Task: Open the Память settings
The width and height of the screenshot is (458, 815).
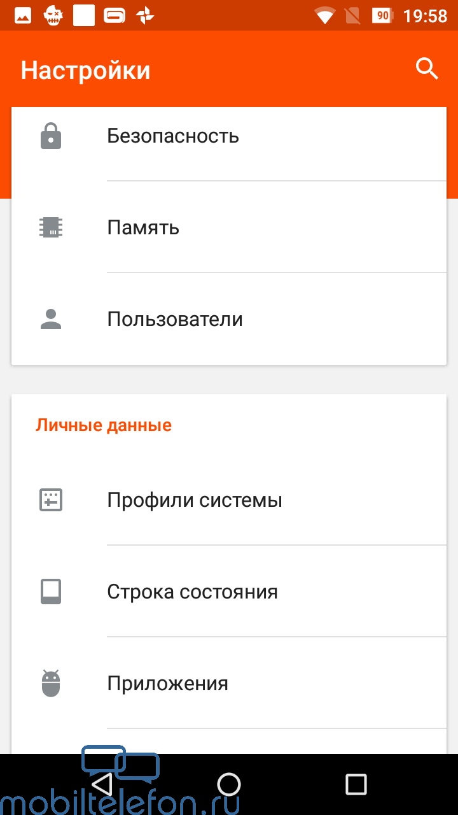Action: [x=229, y=227]
